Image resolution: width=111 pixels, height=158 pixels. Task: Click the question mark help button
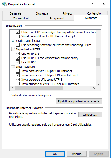click(x=92, y=4)
